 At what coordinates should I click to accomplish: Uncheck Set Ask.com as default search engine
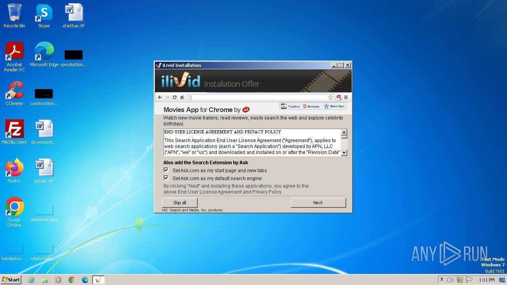pos(166,178)
